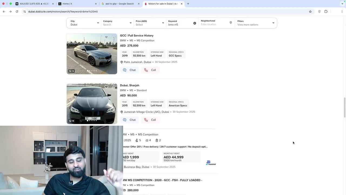Click the 18 photos count badge
Image resolution: width=346 pixels, height=195 pixels.
click(71, 121)
